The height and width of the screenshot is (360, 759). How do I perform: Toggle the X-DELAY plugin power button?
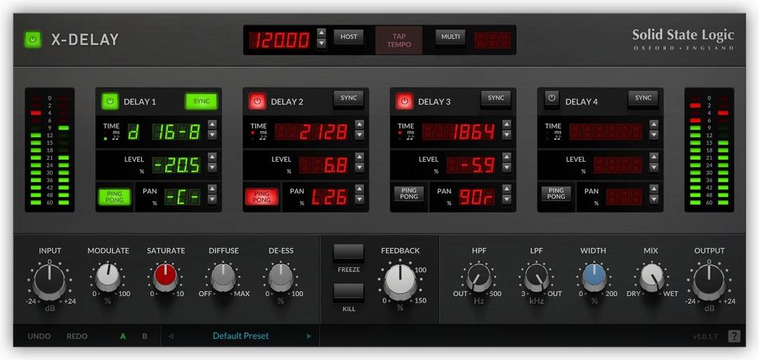tap(34, 40)
